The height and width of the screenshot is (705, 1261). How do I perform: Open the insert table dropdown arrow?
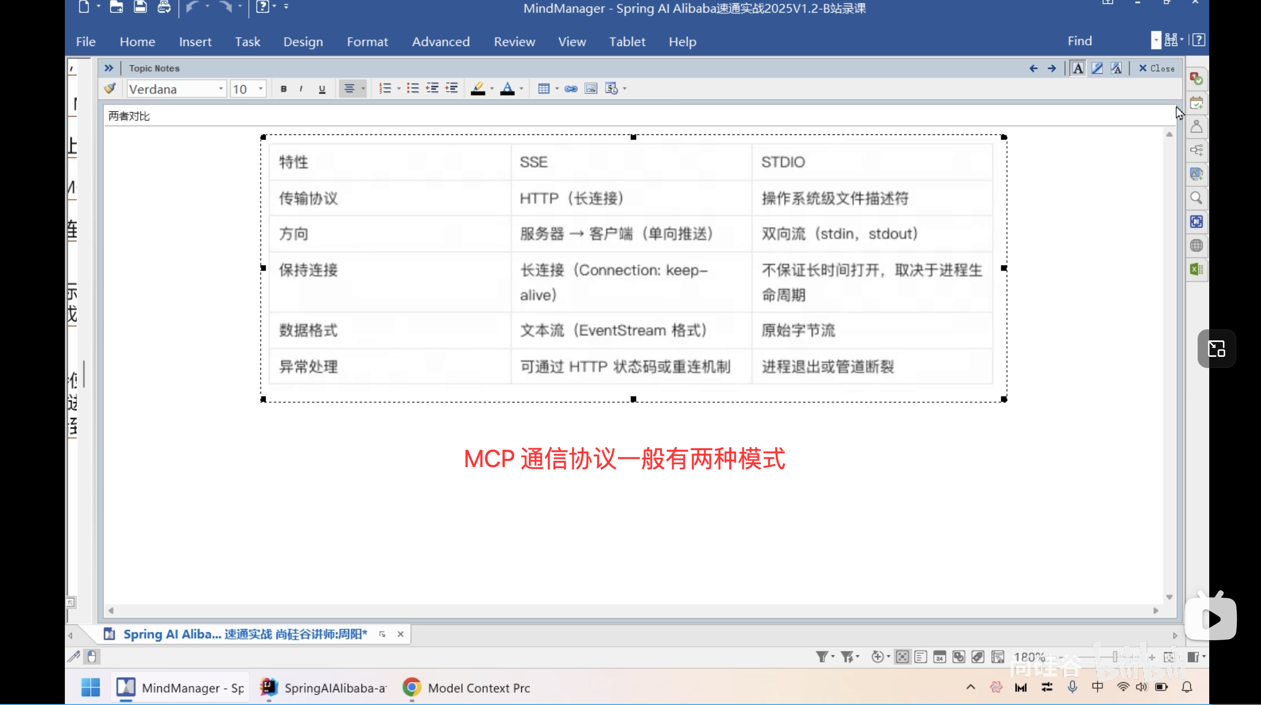pos(557,89)
